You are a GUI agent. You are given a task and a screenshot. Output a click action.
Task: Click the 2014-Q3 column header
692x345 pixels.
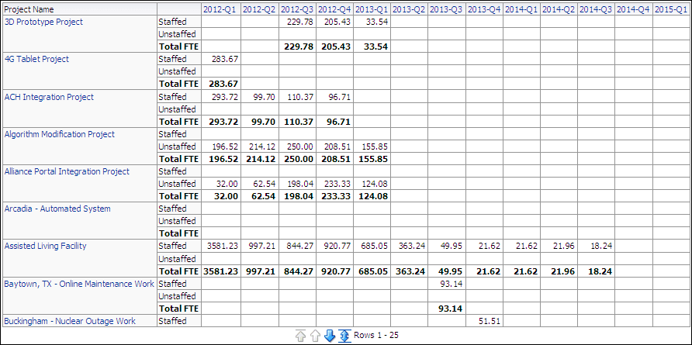[597, 9]
